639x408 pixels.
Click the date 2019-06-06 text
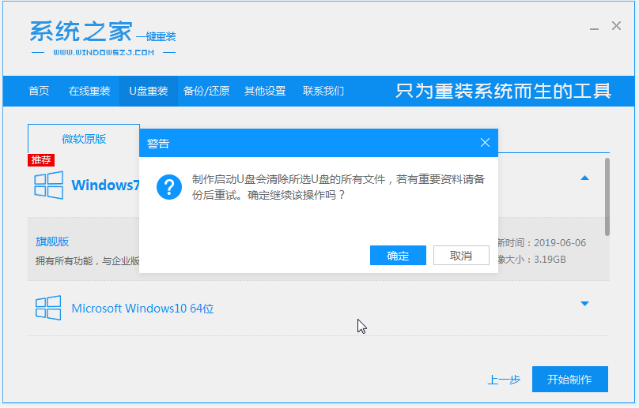point(560,243)
